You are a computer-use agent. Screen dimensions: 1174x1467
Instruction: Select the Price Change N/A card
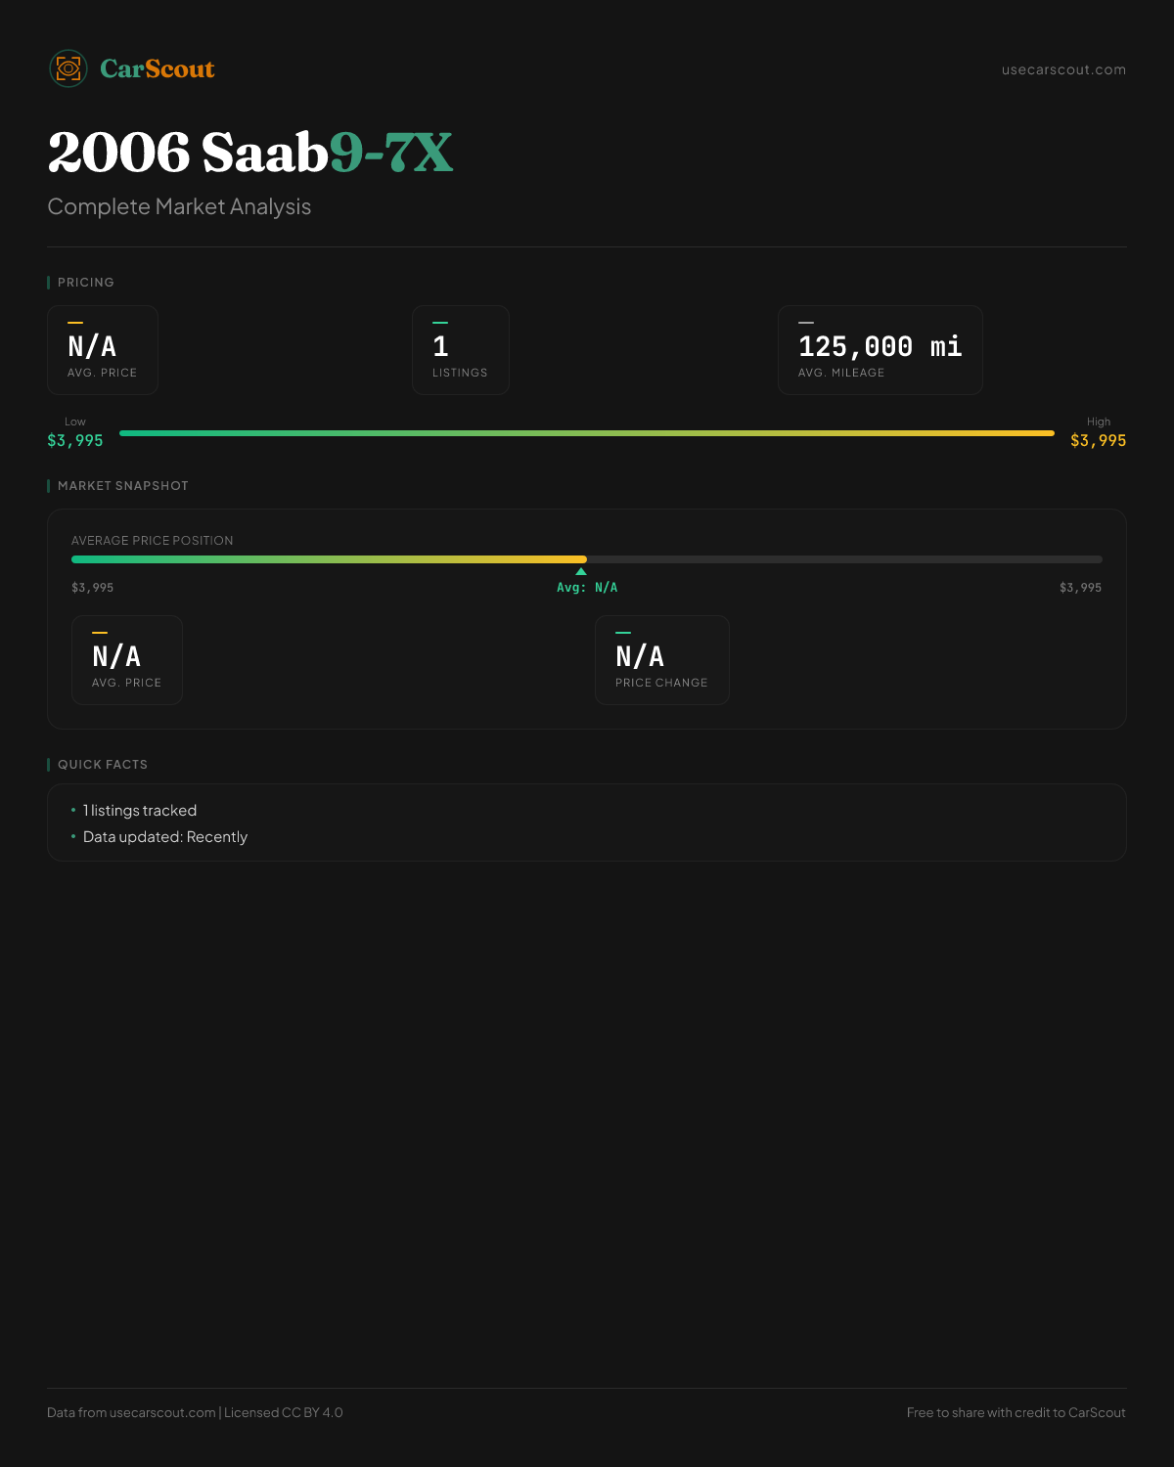pos(661,660)
